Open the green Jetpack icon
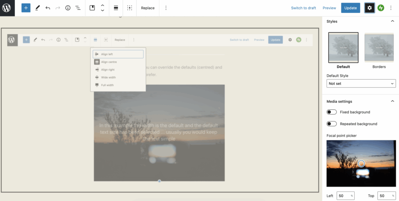399x201 pixels. point(381,8)
